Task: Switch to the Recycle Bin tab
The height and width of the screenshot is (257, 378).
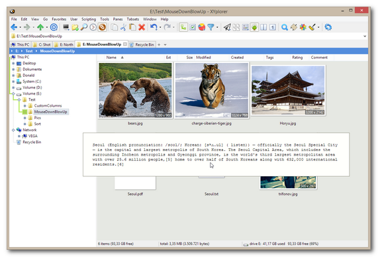Action: pyautogui.click(x=142, y=44)
